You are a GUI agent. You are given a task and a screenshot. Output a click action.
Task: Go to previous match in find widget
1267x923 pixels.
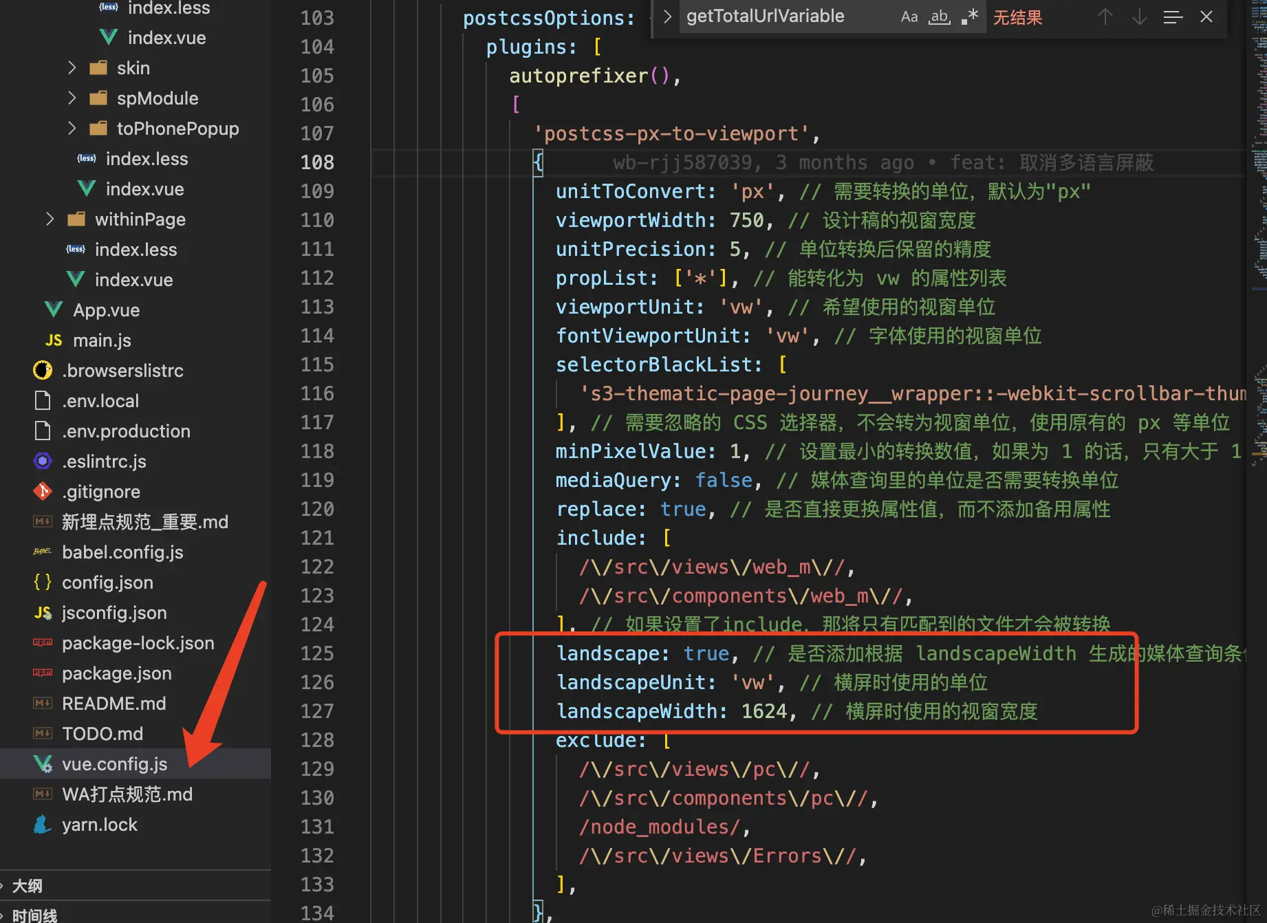tap(1105, 17)
